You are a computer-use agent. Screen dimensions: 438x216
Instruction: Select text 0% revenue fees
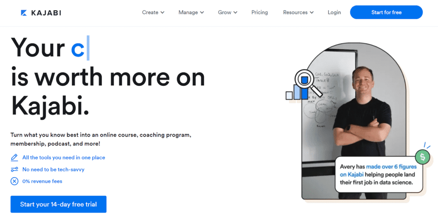pos(42,181)
